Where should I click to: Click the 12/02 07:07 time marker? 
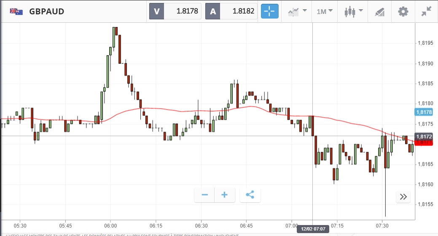tap(313, 229)
